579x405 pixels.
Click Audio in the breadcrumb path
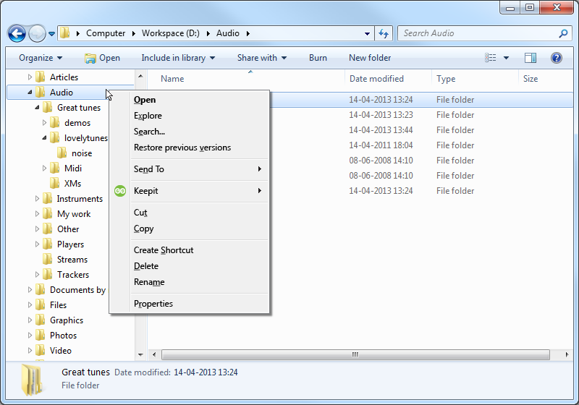228,33
